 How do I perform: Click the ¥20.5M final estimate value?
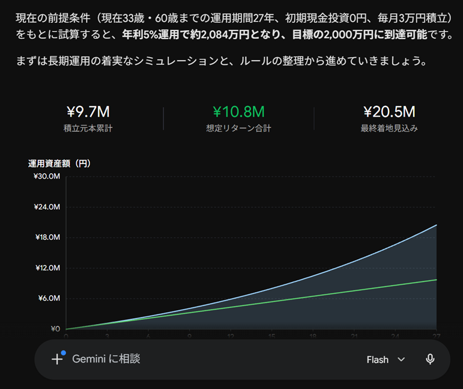coord(389,112)
